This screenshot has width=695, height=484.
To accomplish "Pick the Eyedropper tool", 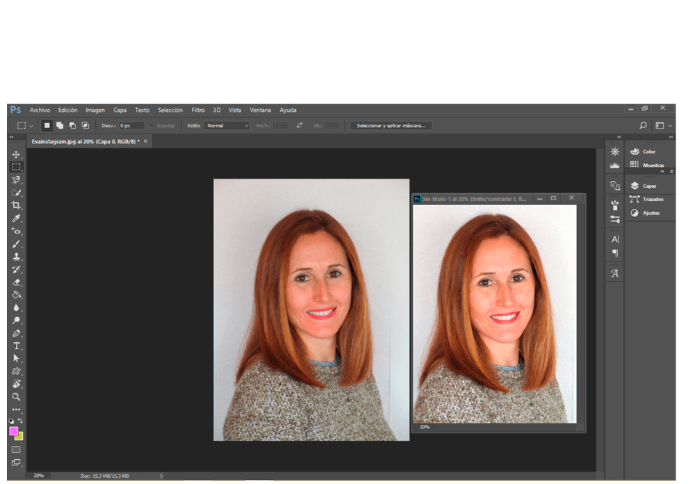I will (x=16, y=218).
